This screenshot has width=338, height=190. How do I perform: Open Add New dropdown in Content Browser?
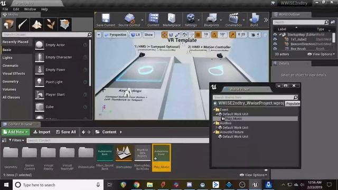[x=16, y=132]
